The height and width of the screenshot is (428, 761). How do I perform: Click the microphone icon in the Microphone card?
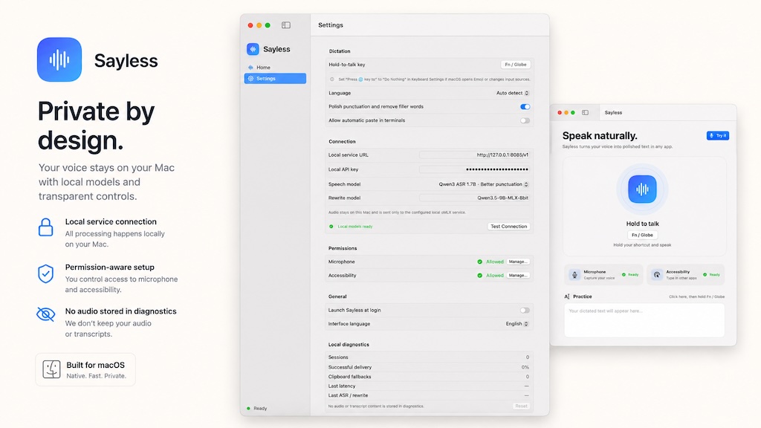(x=574, y=275)
